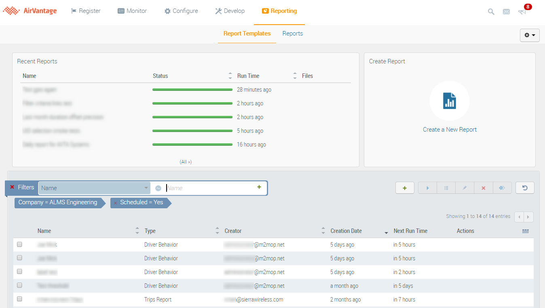Click the run template play icon

(427, 188)
